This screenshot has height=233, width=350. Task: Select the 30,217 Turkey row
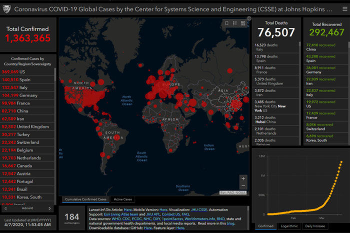point(27,134)
